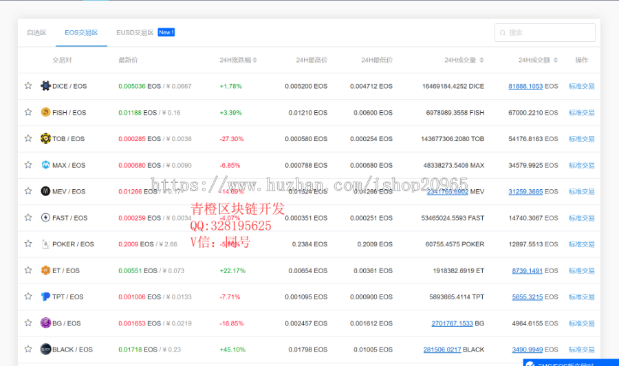This screenshot has width=619, height=366.
Task: Click the FISH token logo icon
Action: (x=45, y=112)
